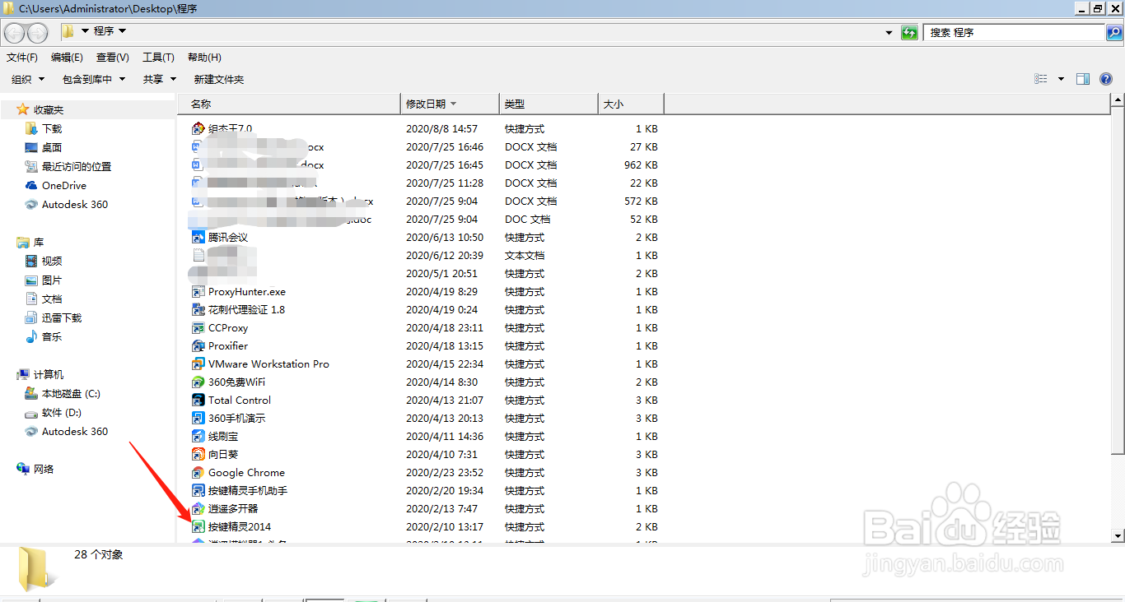Click the 线刷宝 shortcut icon
The width and height of the screenshot is (1125, 602).
pyautogui.click(x=198, y=436)
